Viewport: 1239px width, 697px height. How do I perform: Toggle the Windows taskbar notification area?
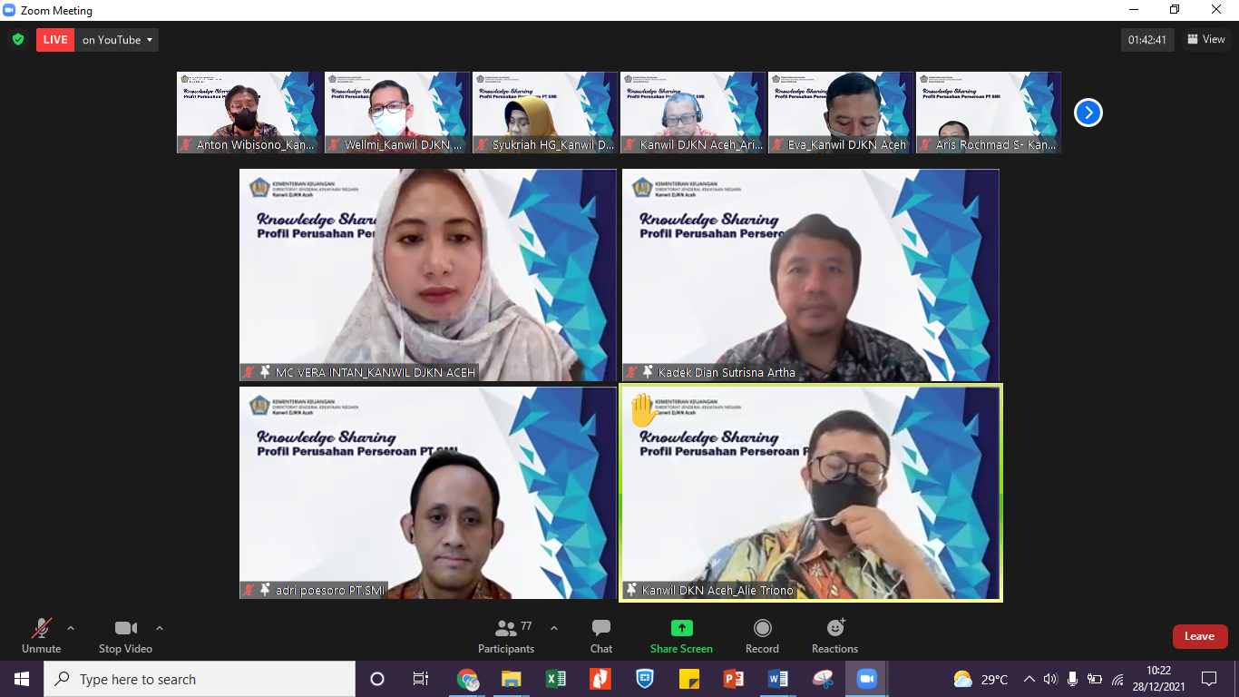click(x=1028, y=679)
